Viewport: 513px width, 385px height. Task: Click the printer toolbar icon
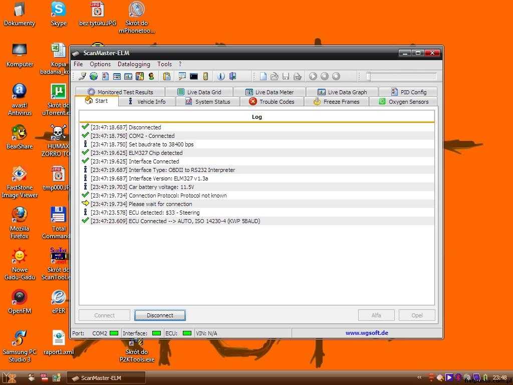pos(297,76)
